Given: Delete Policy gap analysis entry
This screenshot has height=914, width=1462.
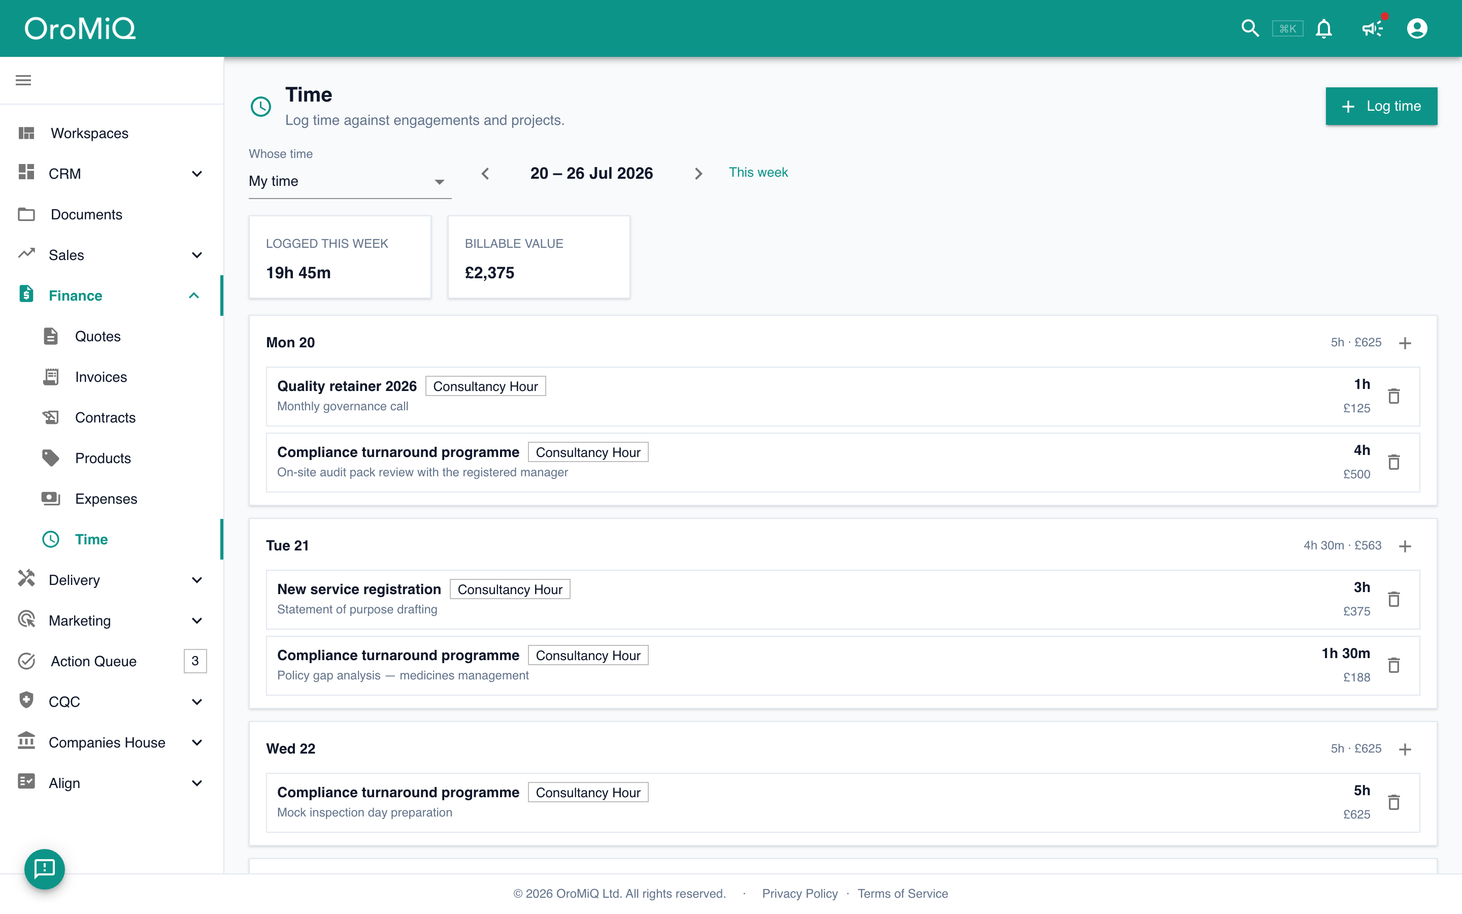Looking at the screenshot, I should click(1394, 665).
